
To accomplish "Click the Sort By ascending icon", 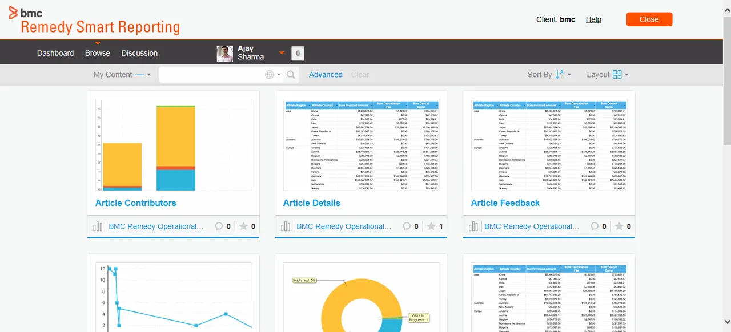I will [560, 74].
